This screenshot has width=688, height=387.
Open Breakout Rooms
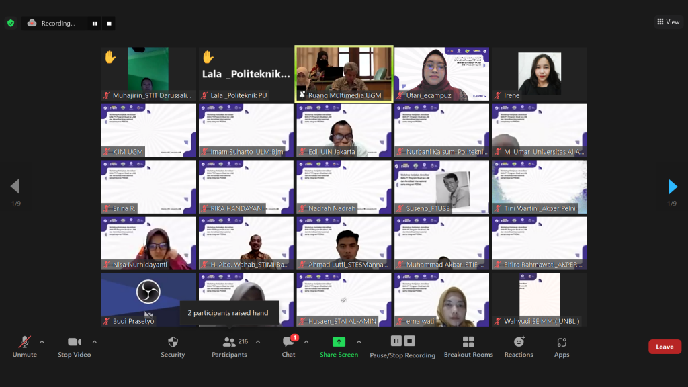(468, 347)
